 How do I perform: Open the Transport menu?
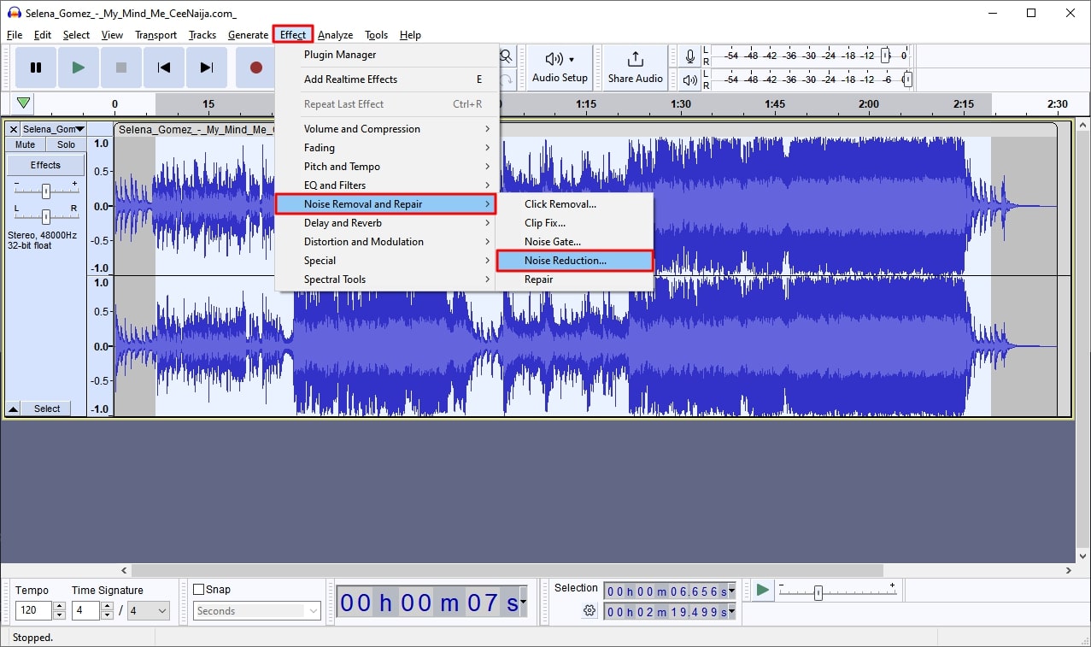156,35
